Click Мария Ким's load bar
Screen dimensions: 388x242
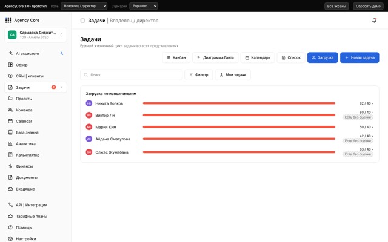239,127
